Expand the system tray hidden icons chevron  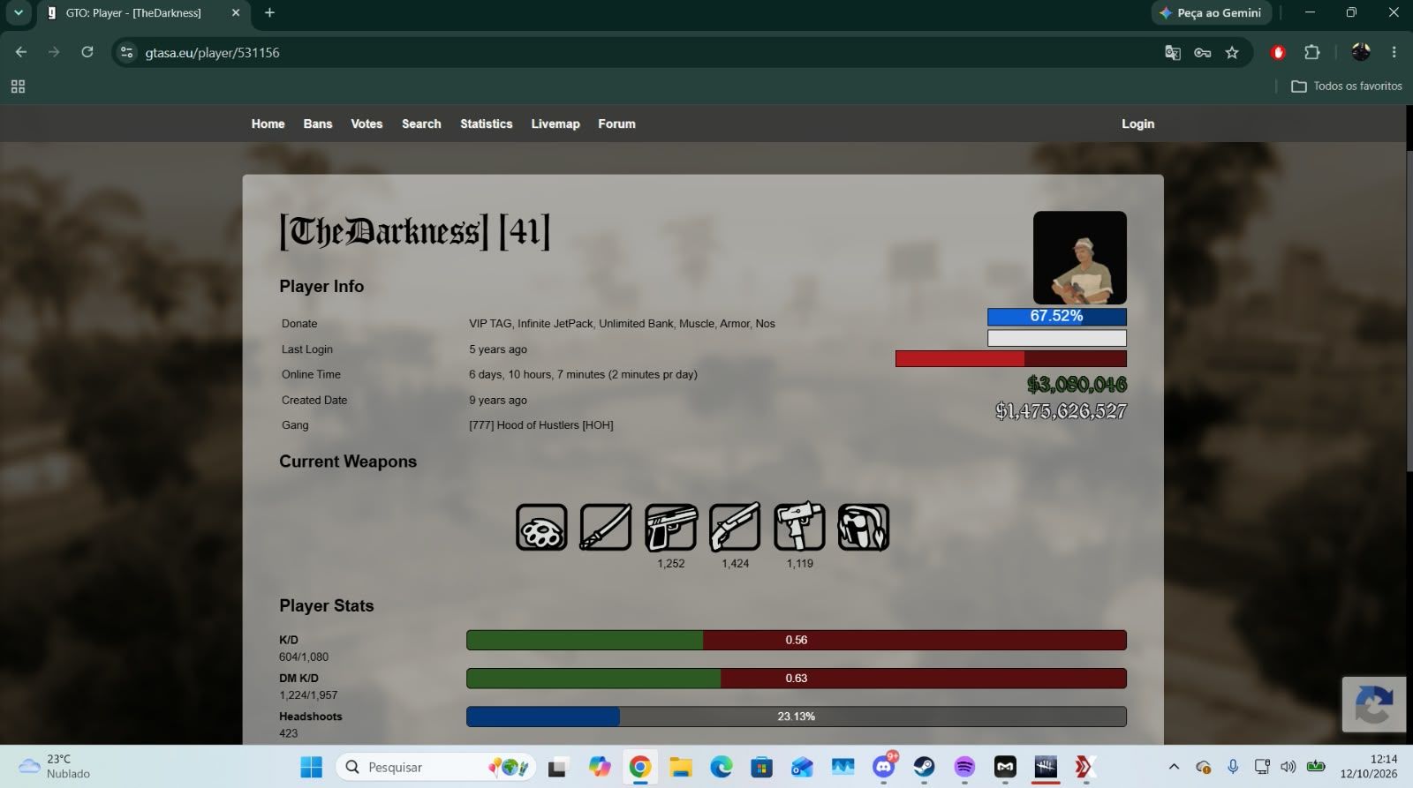pyautogui.click(x=1174, y=767)
